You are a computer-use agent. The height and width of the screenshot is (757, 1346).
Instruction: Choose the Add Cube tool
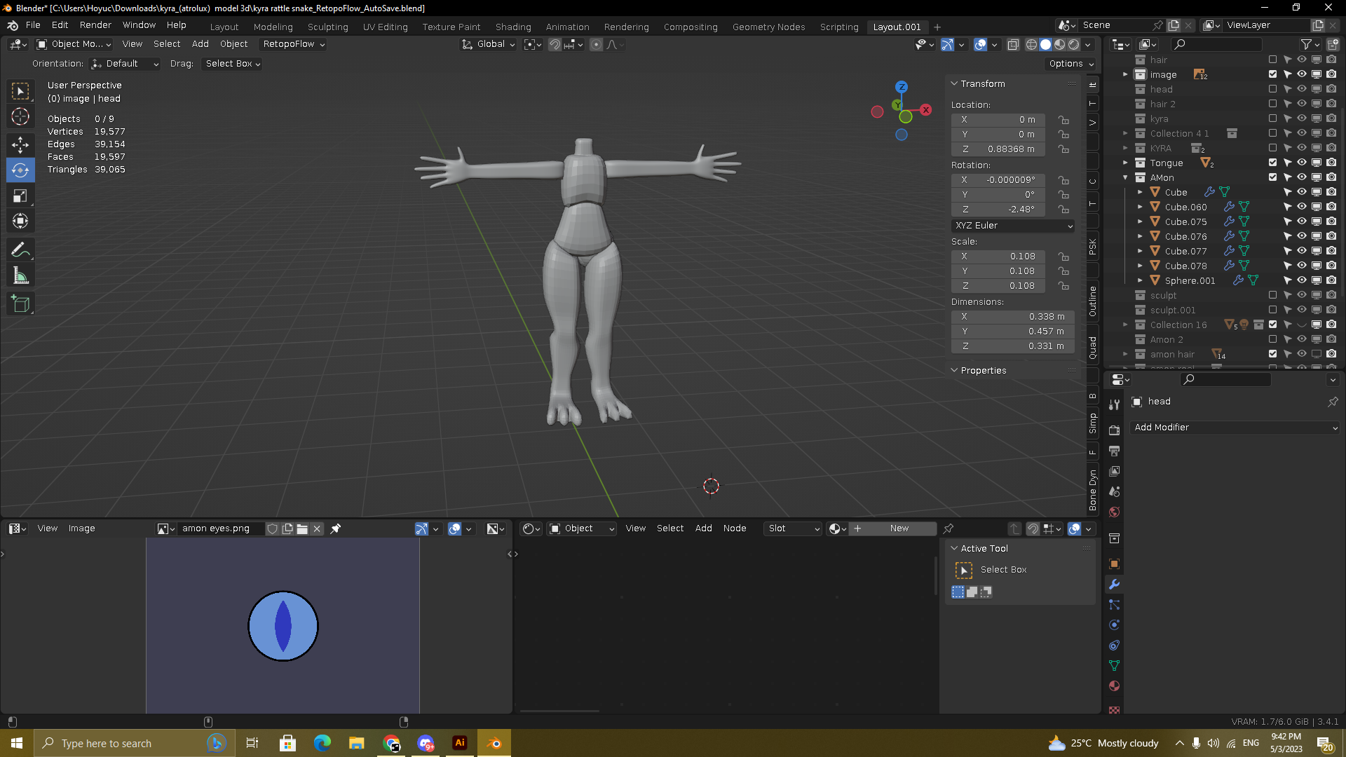point(20,304)
